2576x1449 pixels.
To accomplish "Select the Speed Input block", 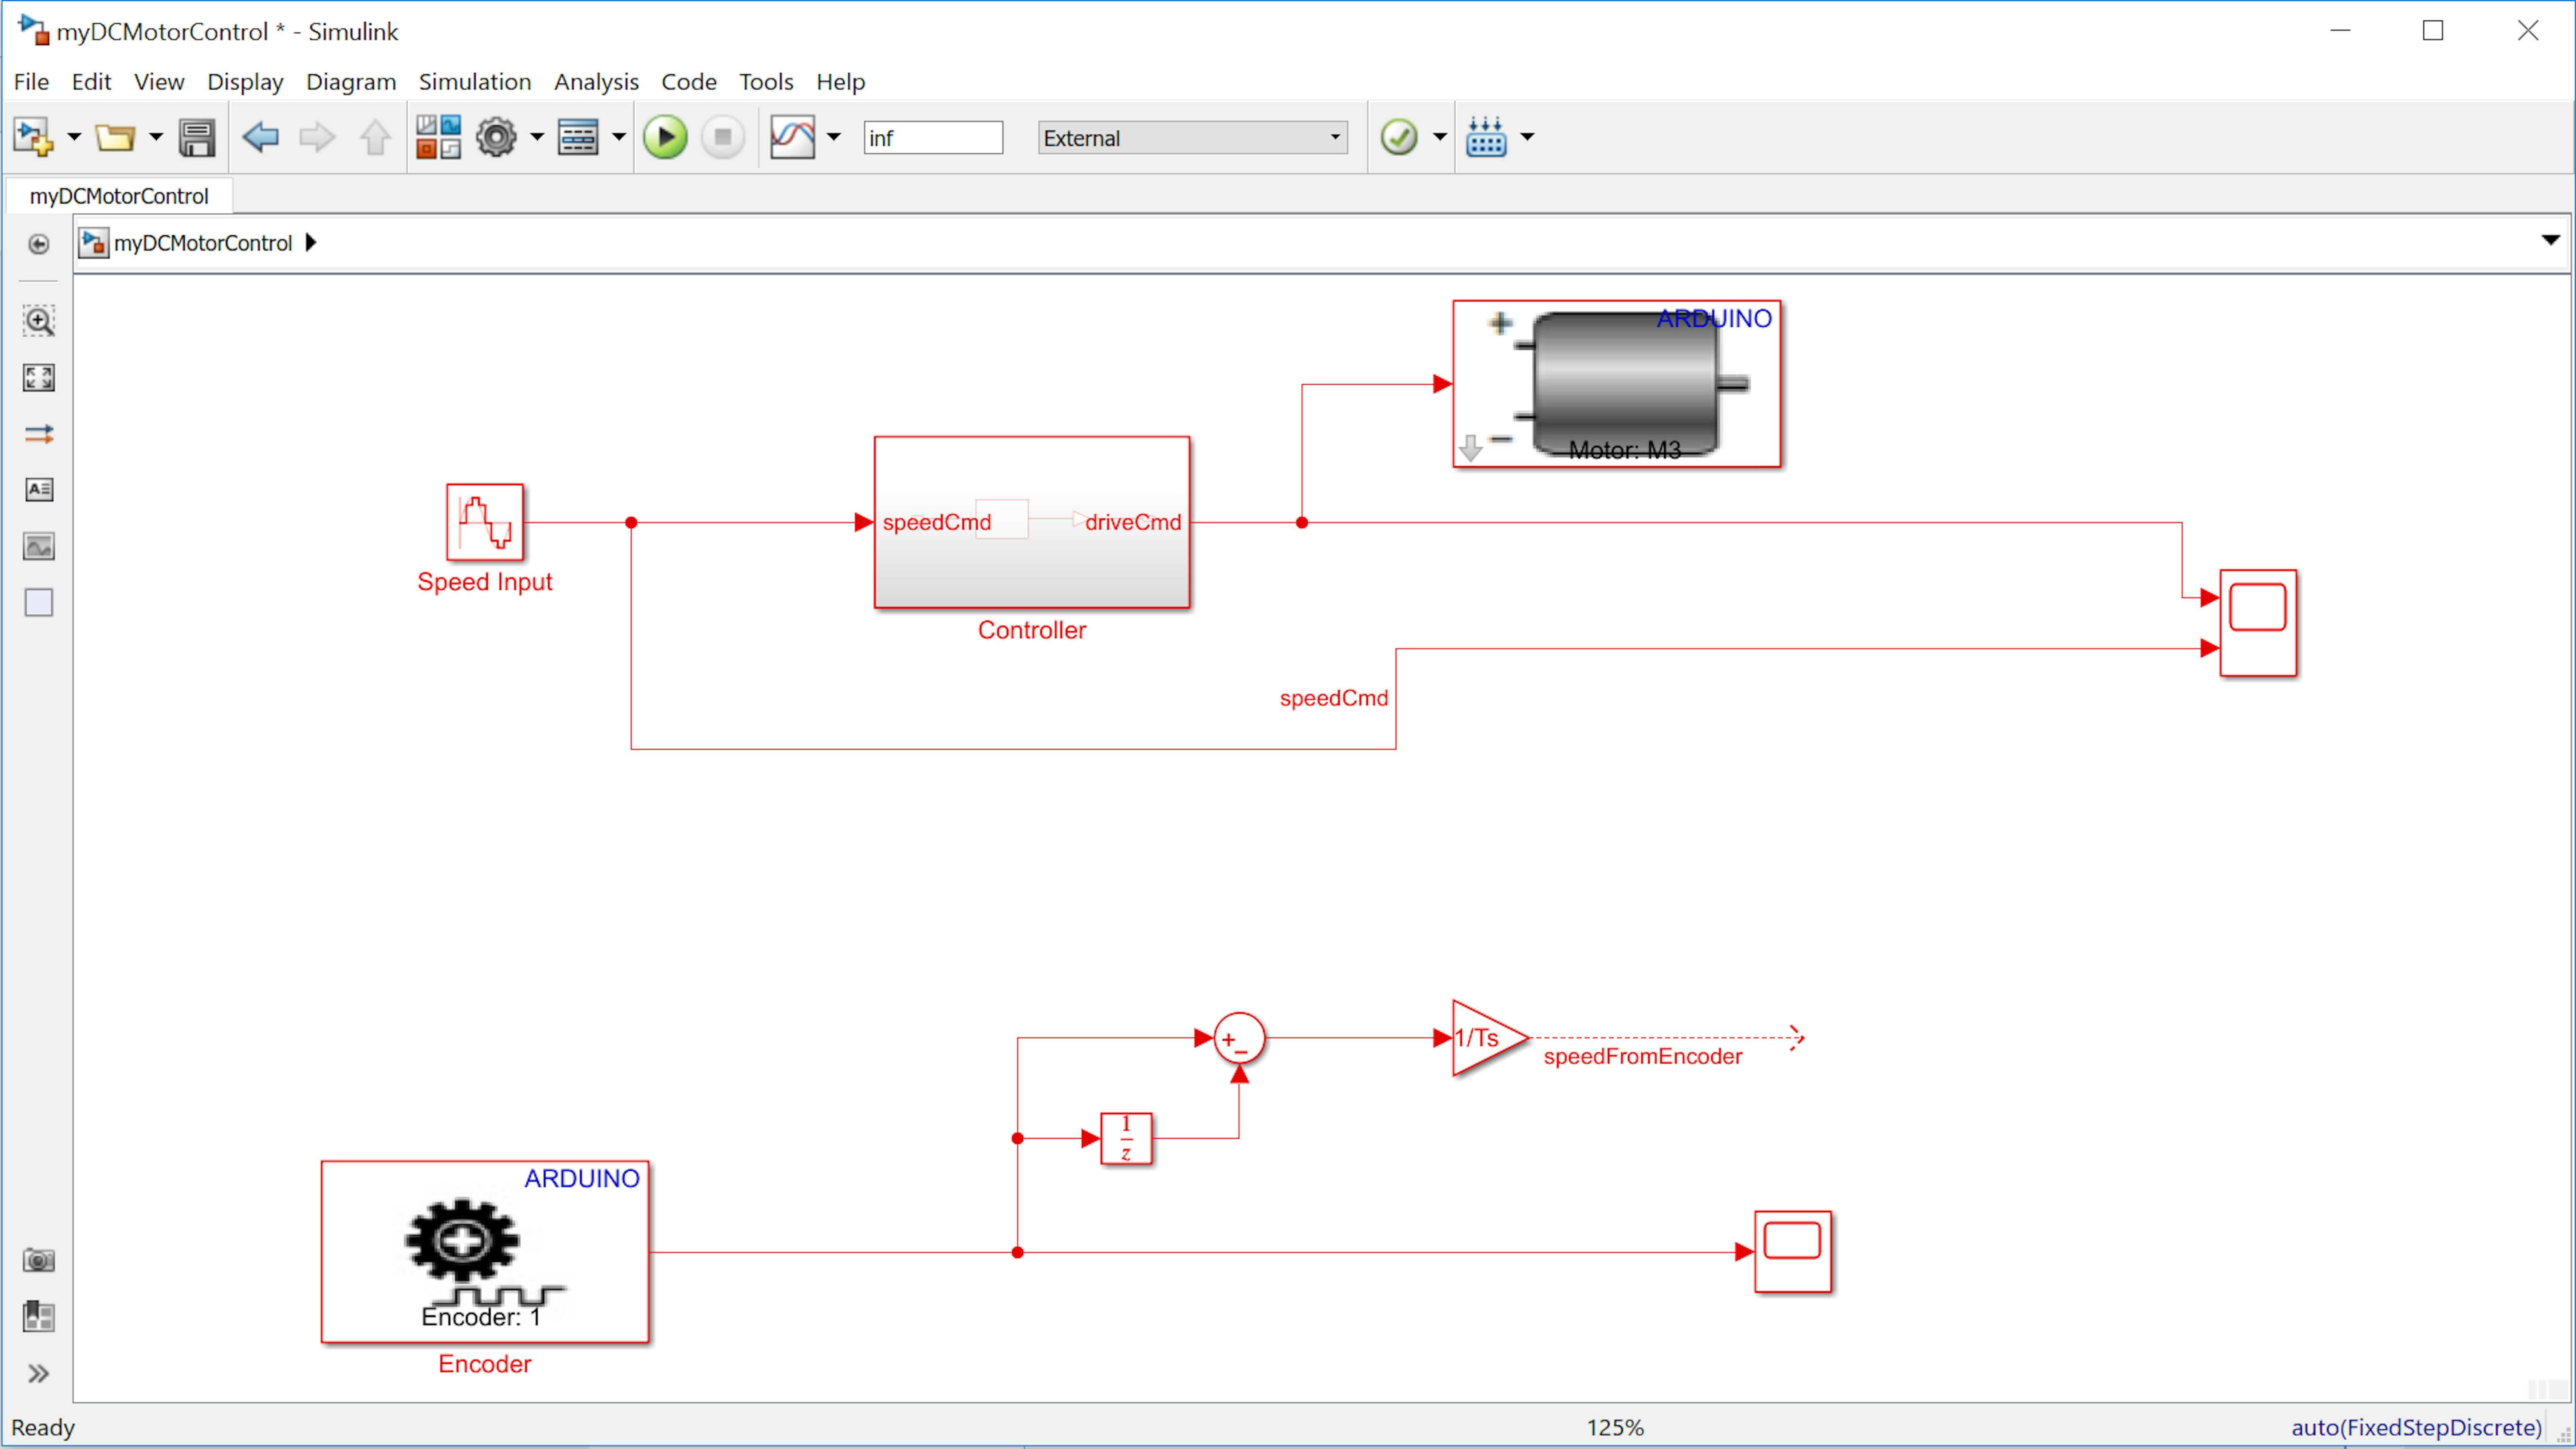I will (x=485, y=522).
